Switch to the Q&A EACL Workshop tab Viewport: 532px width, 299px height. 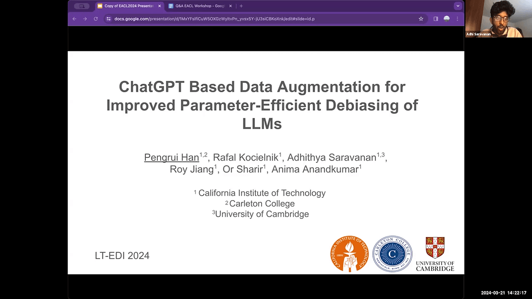200,6
